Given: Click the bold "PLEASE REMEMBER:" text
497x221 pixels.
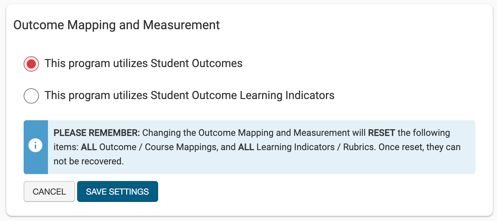Looking at the screenshot, I should click(x=97, y=133).
